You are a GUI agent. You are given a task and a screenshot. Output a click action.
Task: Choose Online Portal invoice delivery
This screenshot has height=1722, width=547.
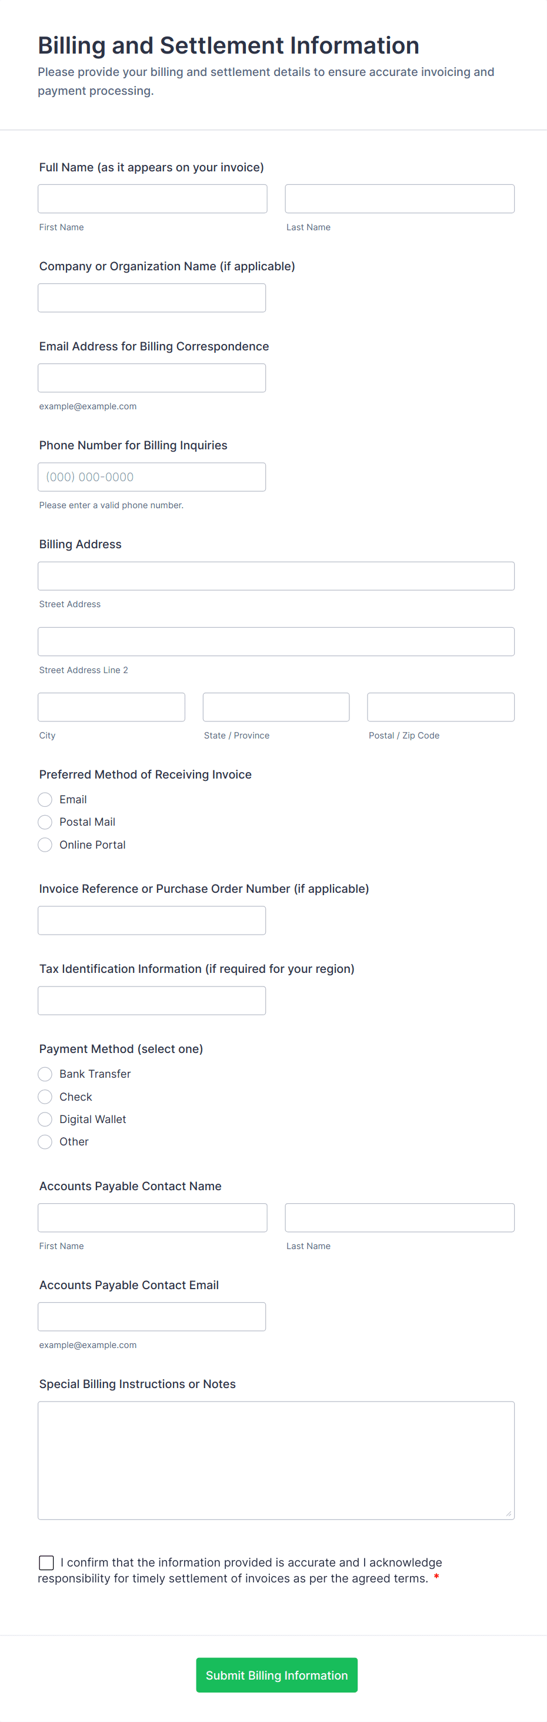click(45, 845)
